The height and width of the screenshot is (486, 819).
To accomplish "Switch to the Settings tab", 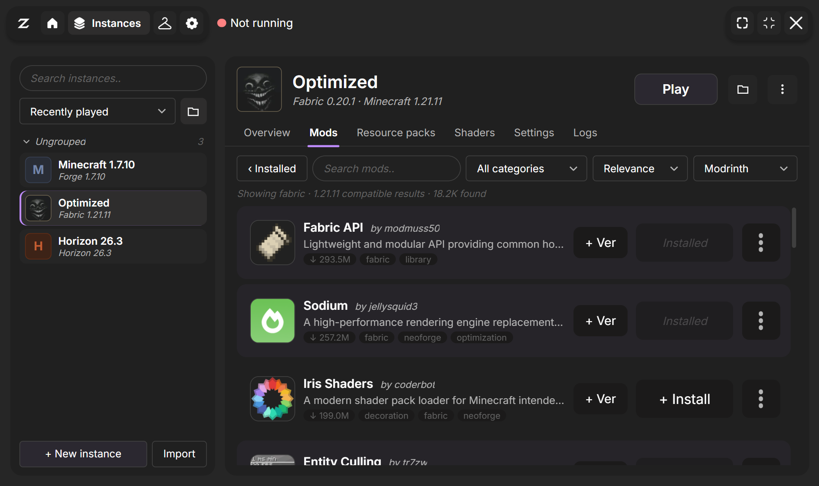I will click(534, 133).
